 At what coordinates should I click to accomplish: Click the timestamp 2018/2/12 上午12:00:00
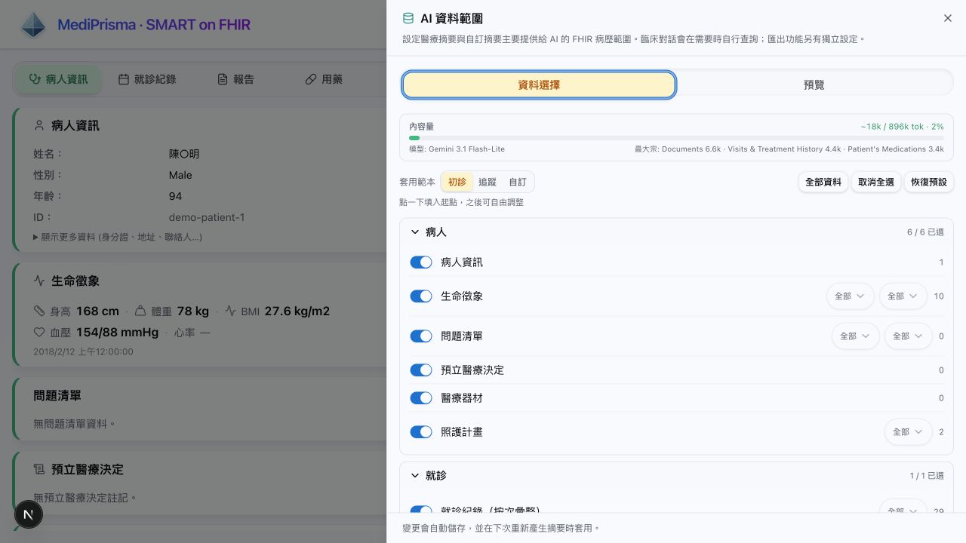click(83, 351)
